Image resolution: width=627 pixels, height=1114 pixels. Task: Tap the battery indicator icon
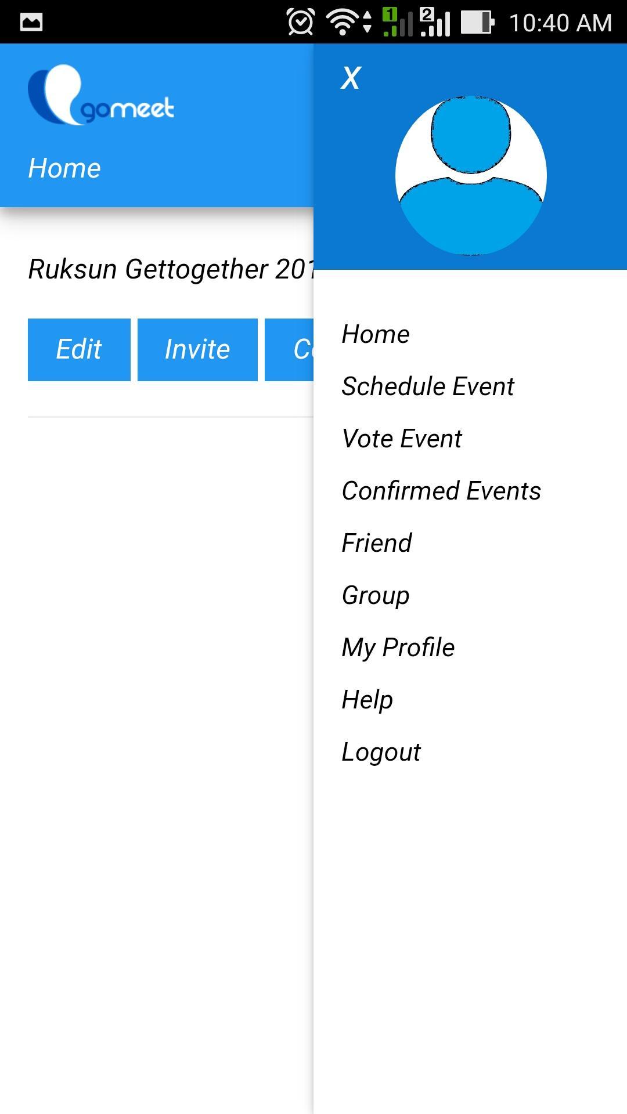[x=477, y=22]
